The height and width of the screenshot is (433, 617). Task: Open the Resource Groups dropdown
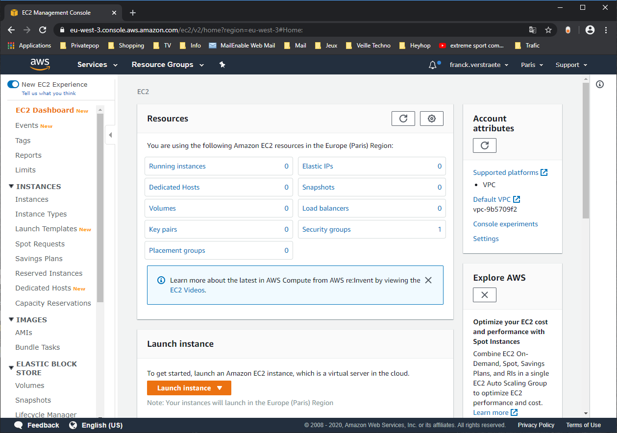[168, 65]
